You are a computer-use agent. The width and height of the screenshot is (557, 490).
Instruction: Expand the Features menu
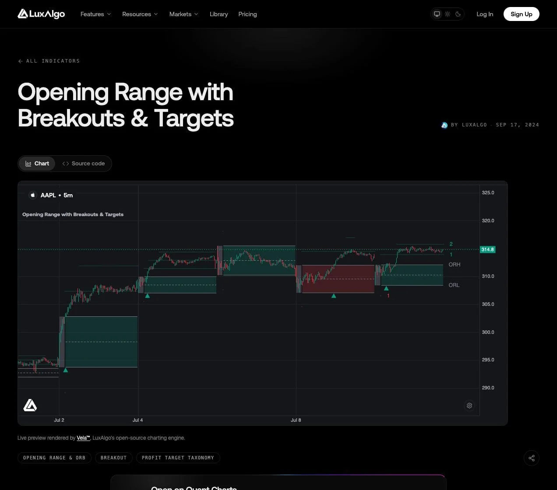click(95, 14)
